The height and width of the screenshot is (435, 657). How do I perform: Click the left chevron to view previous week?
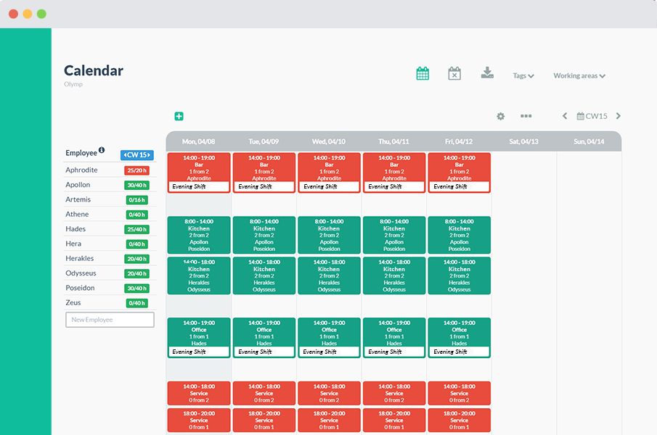tap(564, 115)
